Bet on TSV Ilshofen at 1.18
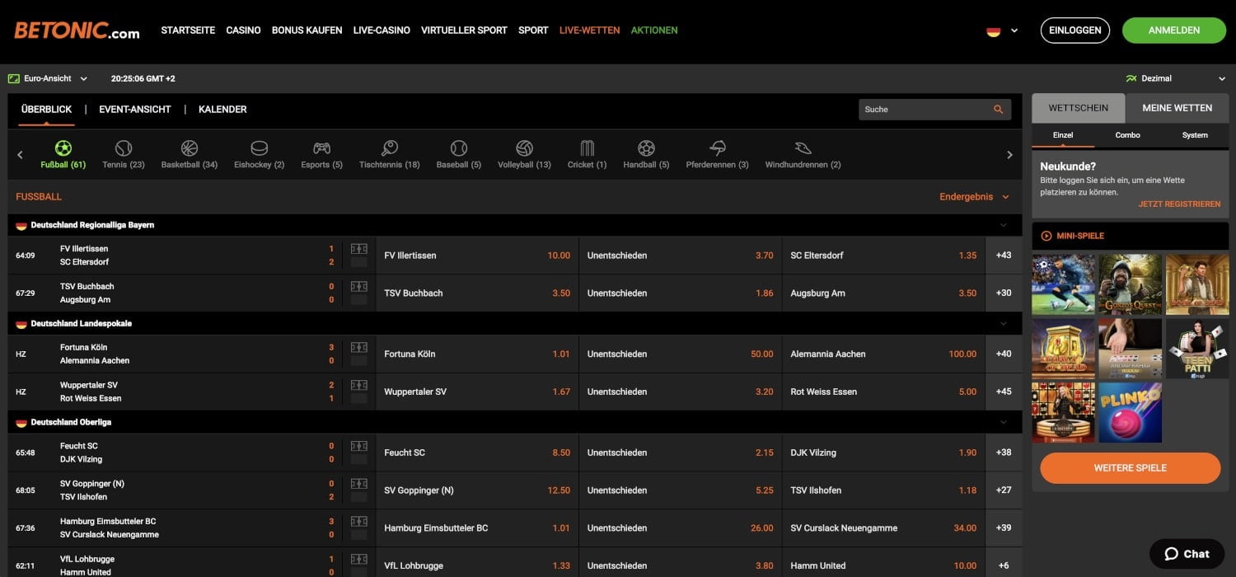 [x=883, y=490]
